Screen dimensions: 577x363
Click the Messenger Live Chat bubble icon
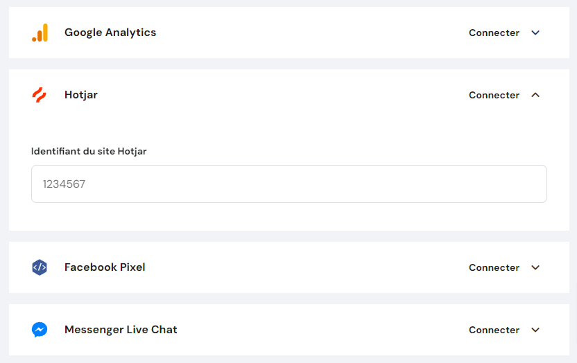click(40, 330)
